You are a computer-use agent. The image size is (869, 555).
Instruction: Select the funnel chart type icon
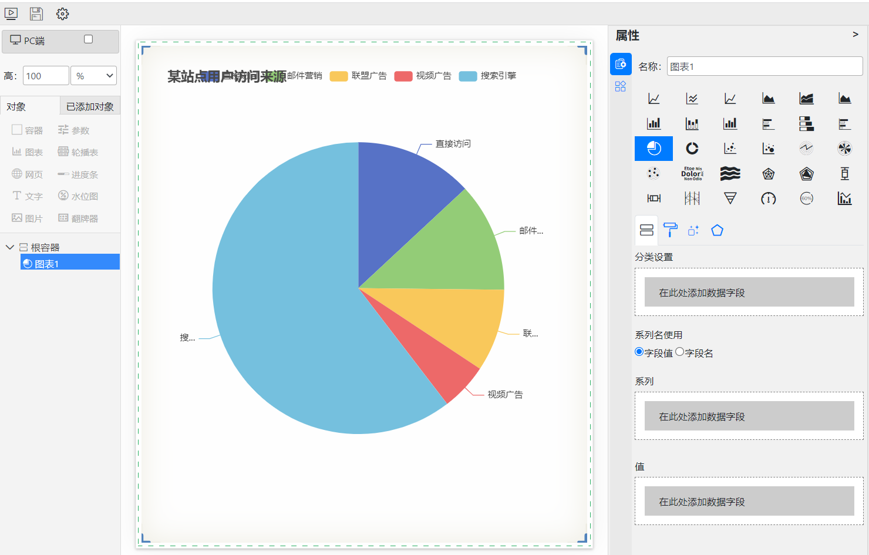click(730, 199)
